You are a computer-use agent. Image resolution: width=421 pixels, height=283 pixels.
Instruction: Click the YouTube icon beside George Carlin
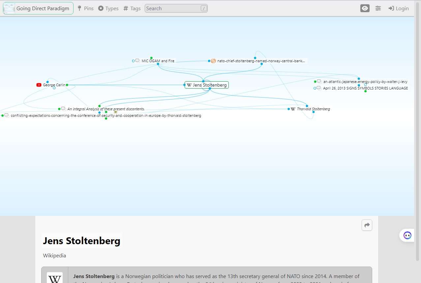[x=39, y=85]
